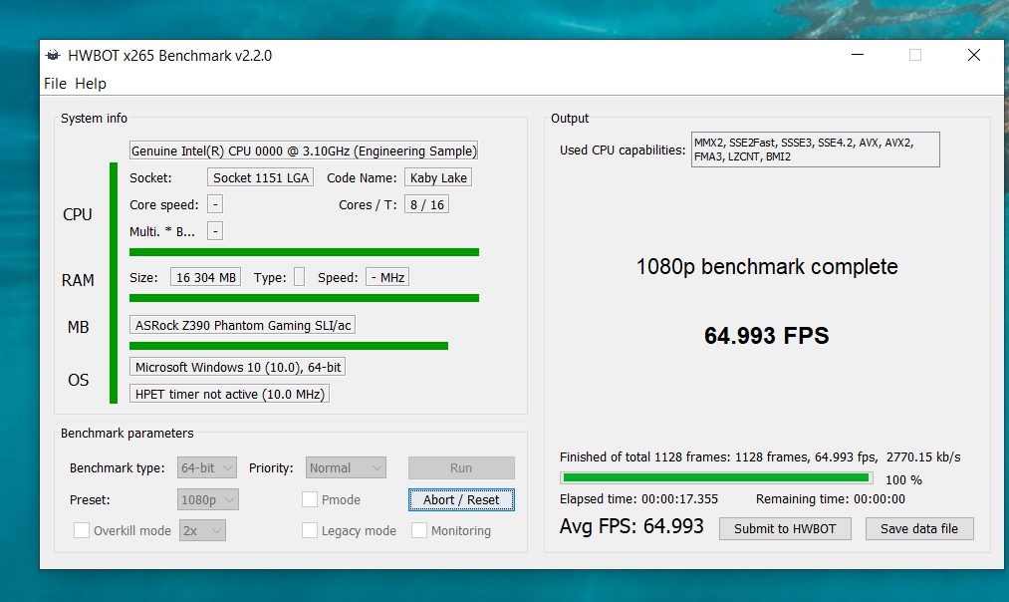Click the Finished of total 1128 frames text

[760, 457]
